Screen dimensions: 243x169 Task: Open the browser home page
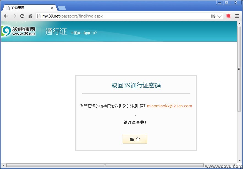point(30,16)
